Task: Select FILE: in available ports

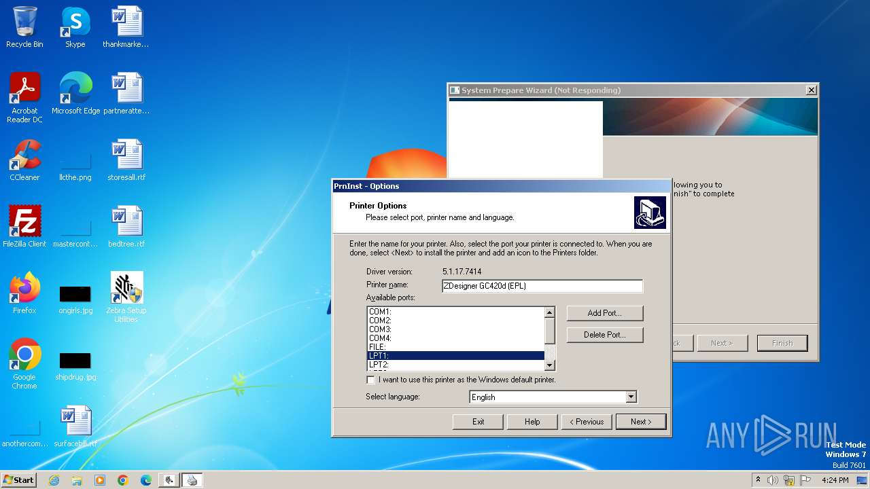Action: click(455, 347)
